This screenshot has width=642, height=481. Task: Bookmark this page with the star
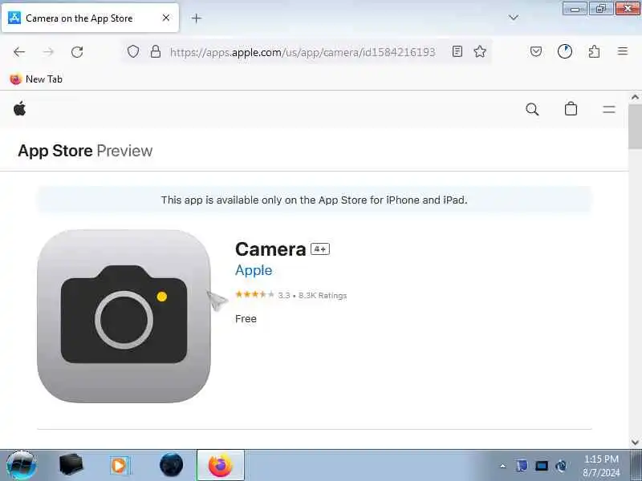480,51
